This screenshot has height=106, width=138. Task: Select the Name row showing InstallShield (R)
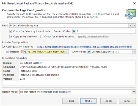click(x=69, y=71)
